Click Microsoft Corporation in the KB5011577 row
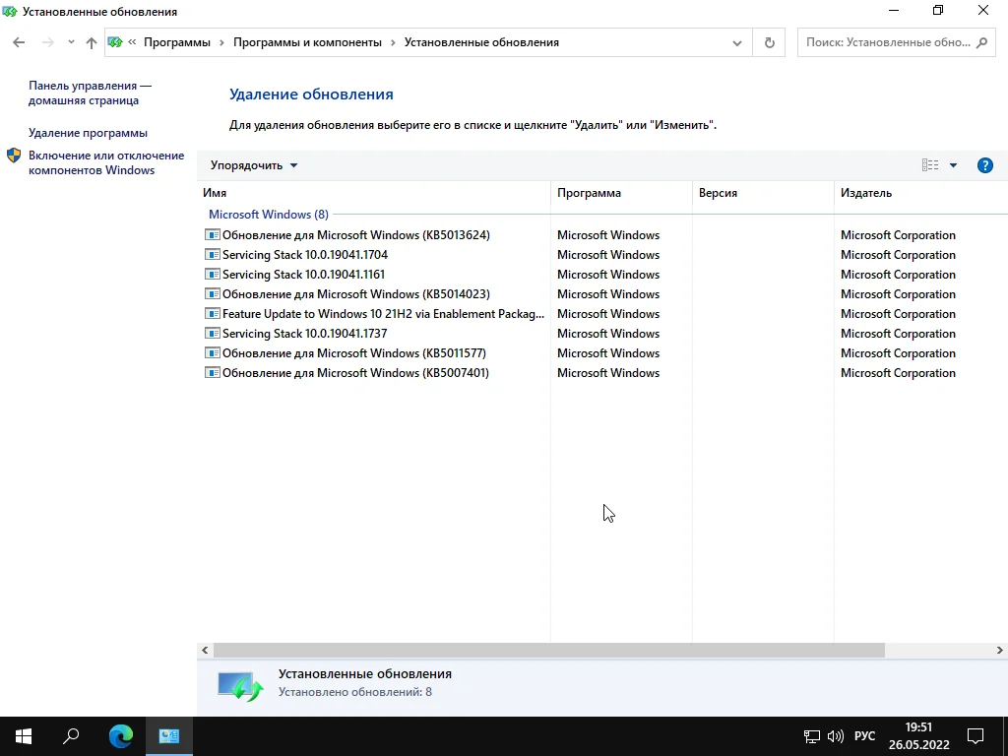Image resolution: width=1008 pixels, height=756 pixels. pos(898,353)
